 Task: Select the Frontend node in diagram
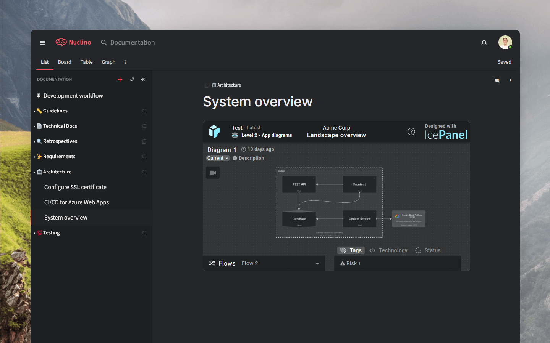359,184
